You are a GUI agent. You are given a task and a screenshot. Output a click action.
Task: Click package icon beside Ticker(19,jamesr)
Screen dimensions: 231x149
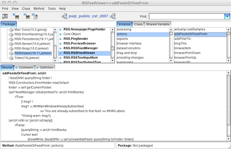11,58
